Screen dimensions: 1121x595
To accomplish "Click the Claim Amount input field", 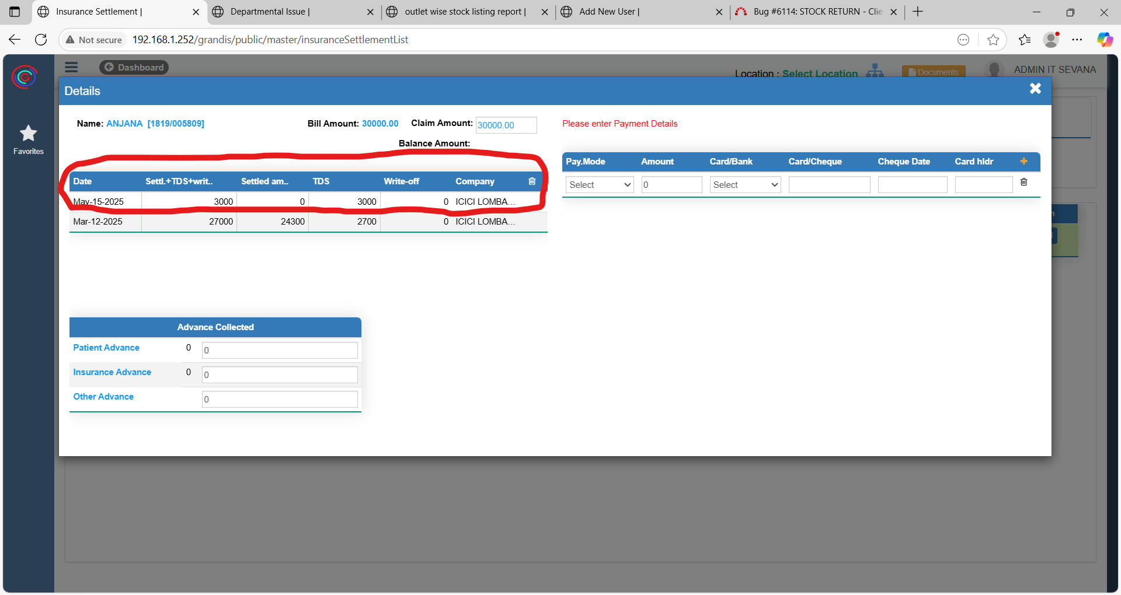I will click(506, 125).
